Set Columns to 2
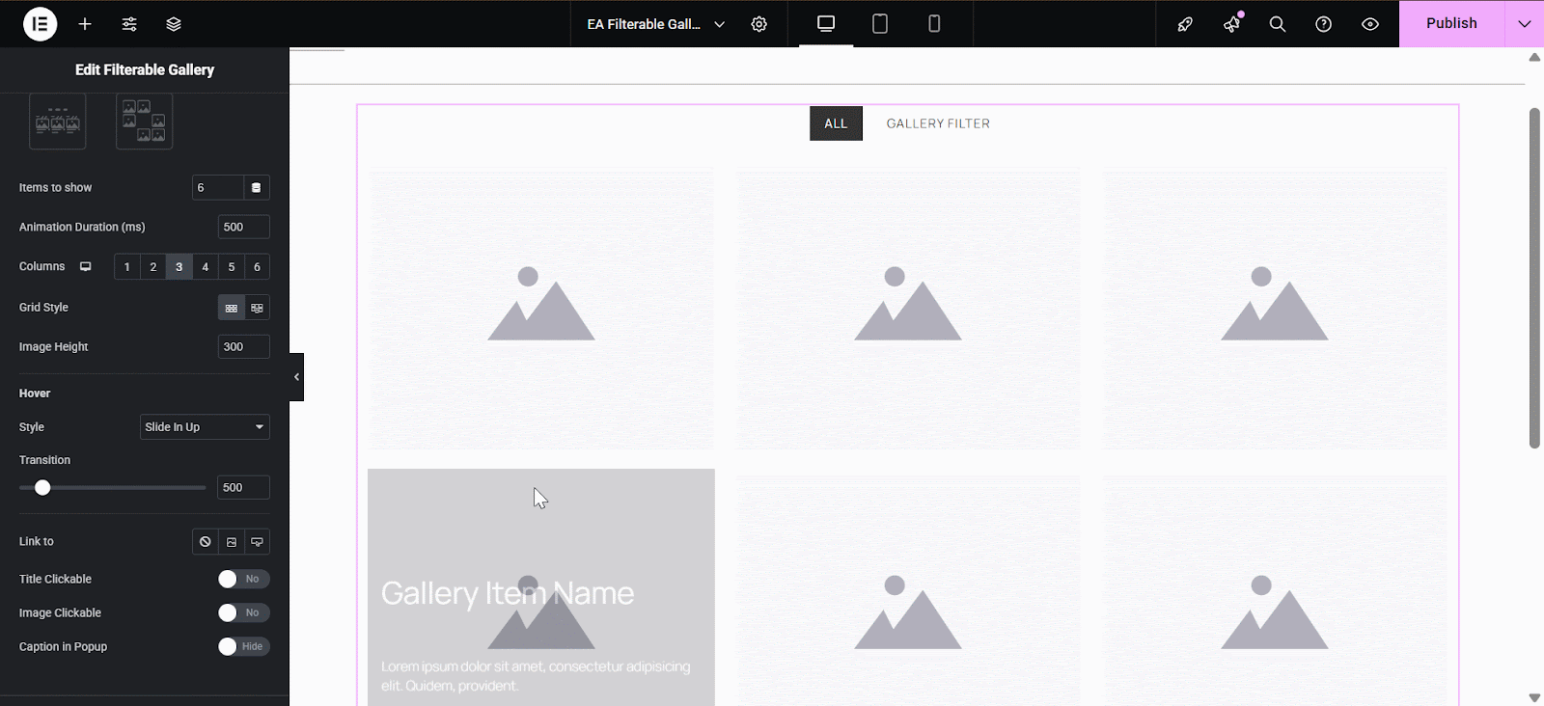 (152, 267)
